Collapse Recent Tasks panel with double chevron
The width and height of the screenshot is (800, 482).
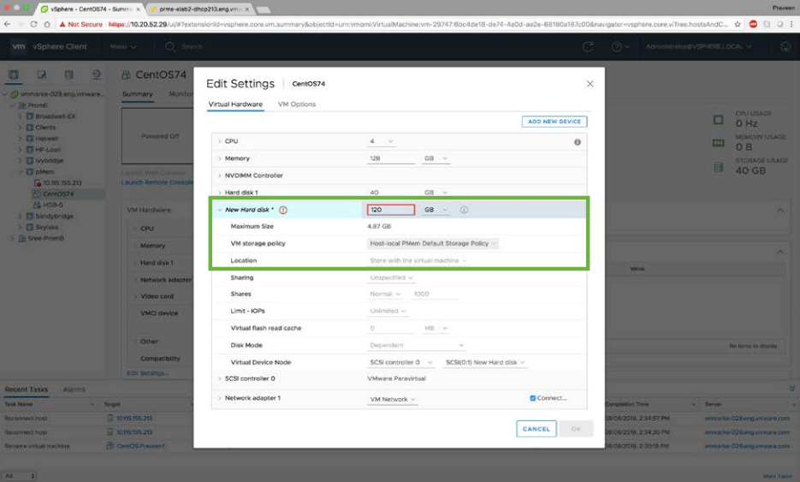point(791,389)
